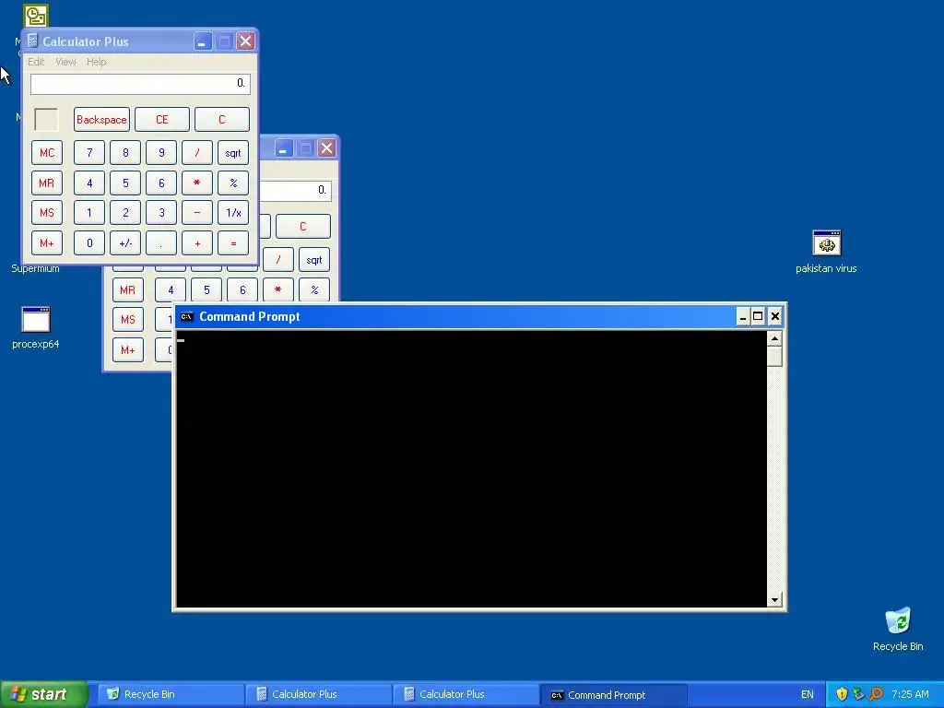Click Command Prompt scrollbar up arrow
Image resolution: width=944 pixels, height=708 pixels.
point(774,339)
